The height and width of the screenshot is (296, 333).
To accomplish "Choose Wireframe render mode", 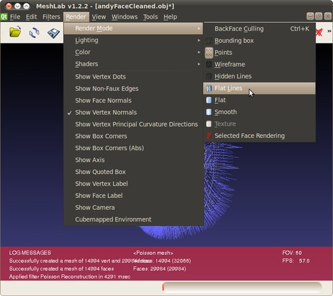I will click(259, 65).
